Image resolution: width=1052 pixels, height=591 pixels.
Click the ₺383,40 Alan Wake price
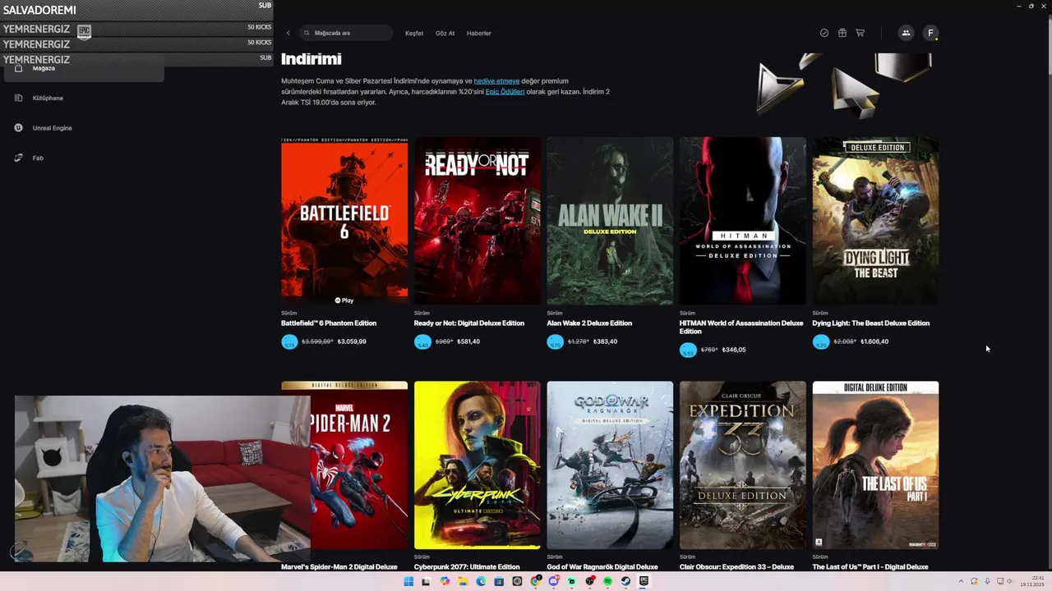[605, 341]
